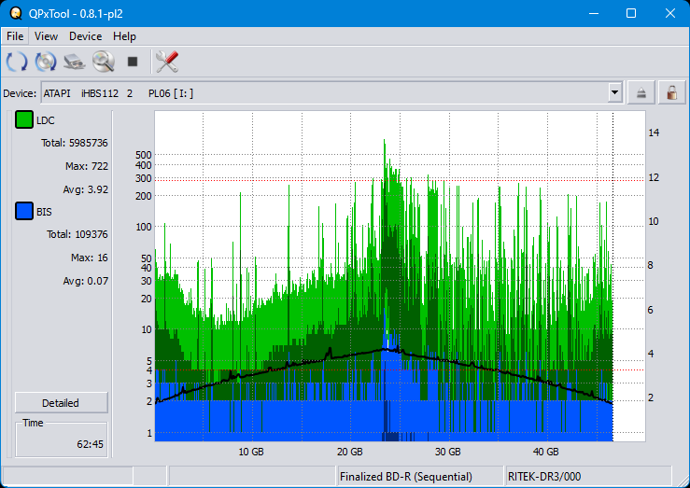Open preferences with the wrench-screwdriver icon
690x488 pixels.
(167, 62)
